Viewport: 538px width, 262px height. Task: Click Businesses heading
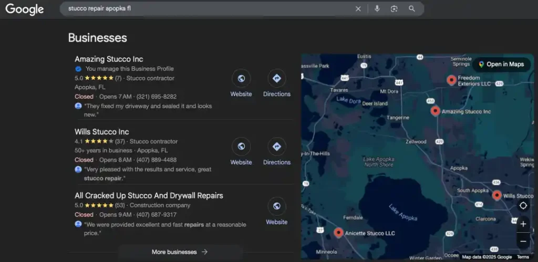[x=97, y=38]
